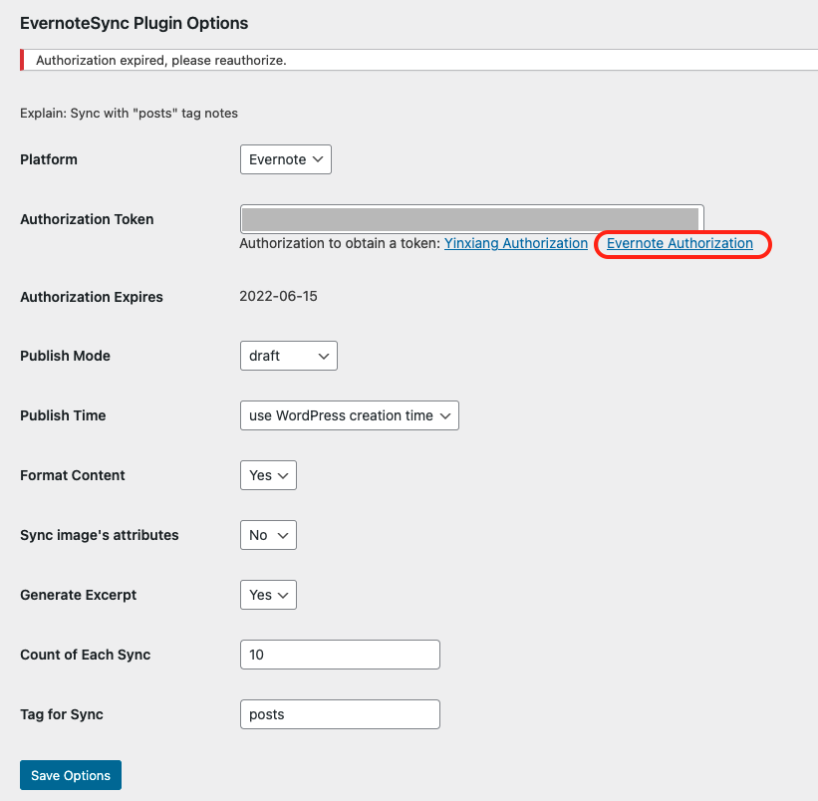The image size is (818, 801).
Task: Click the Authorization Token label
Action: click(87, 219)
